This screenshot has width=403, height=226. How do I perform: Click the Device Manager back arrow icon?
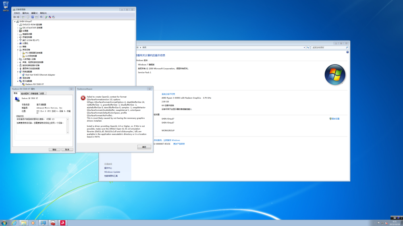[x=15, y=17]
